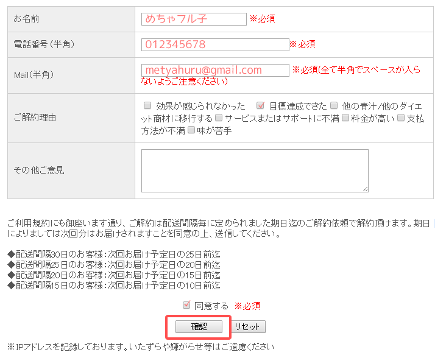Click the その他ご意見 row label
446x355 pixels.
tap(39, 170)
